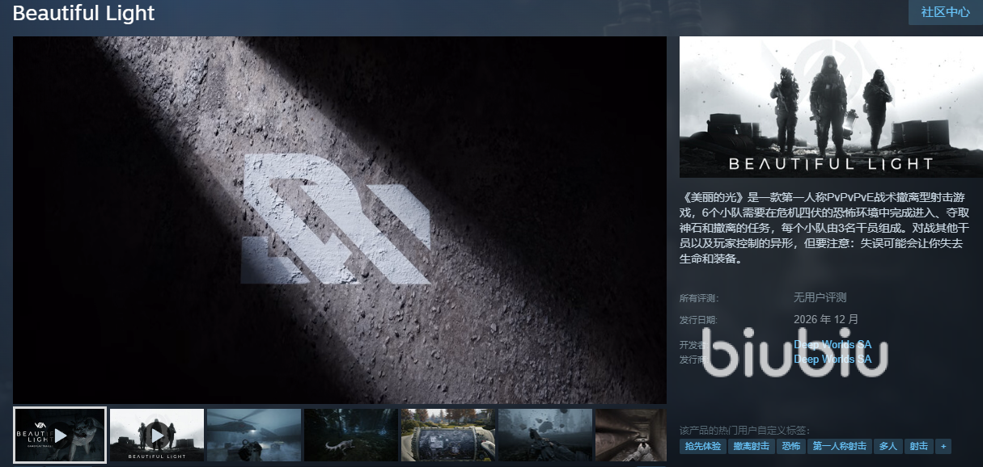Select the helicopter screenshot thumbnail

(253, 435)
